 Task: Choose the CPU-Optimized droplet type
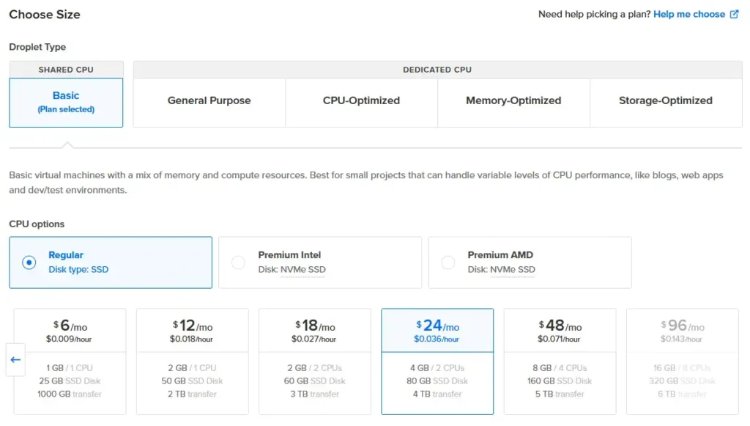point(361,101)
